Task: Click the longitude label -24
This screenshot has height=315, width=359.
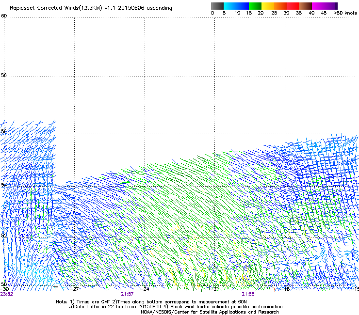Action: [145, 289]
